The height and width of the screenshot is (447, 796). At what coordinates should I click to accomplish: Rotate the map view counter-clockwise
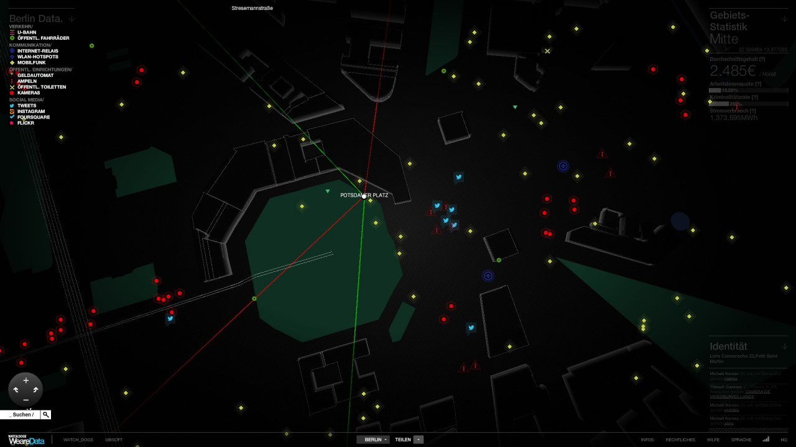[x=16, y=390]
